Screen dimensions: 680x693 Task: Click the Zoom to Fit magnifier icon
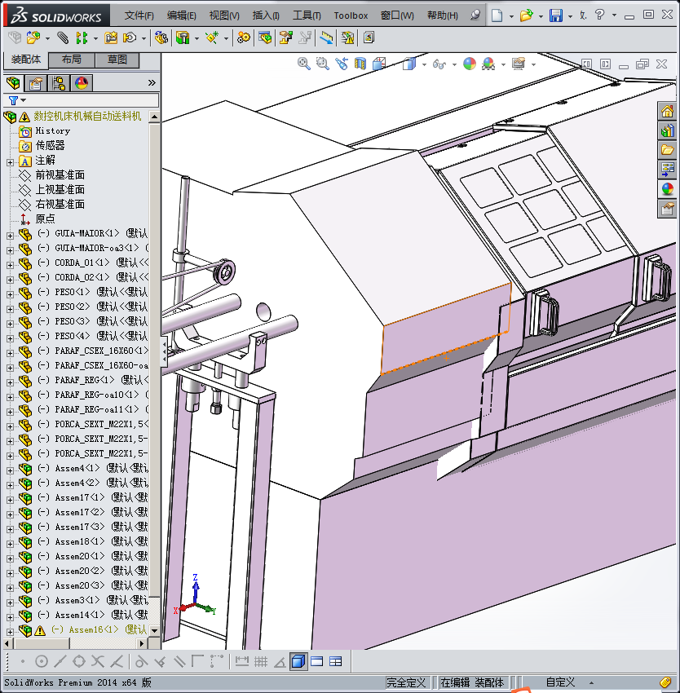(304, 64)
